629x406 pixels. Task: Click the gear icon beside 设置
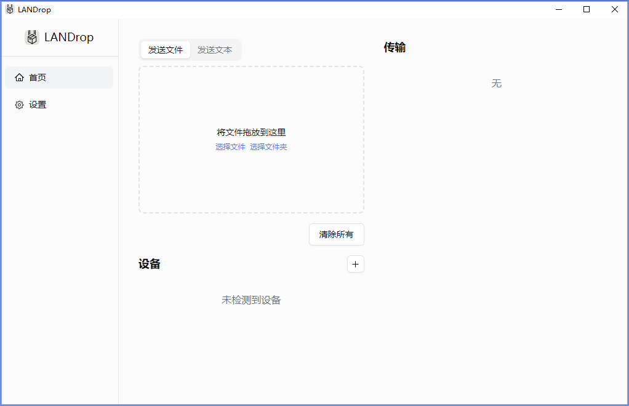pyautogui.click(x=19, y=105)
